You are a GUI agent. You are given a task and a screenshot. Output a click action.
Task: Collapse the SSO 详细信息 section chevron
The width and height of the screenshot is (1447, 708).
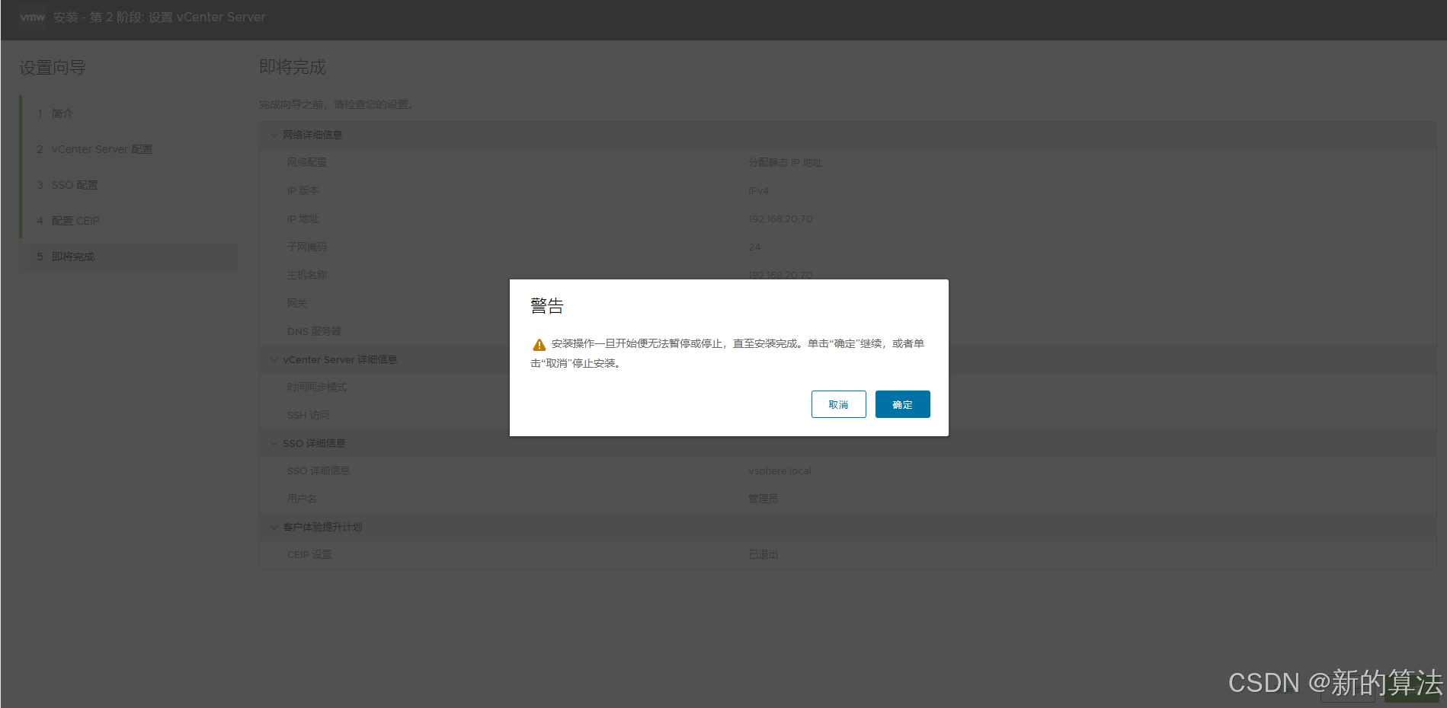tap(274, 443)
